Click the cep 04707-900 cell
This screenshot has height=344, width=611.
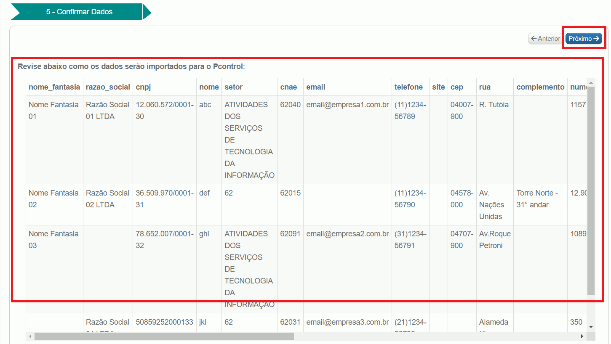[462, 269]
